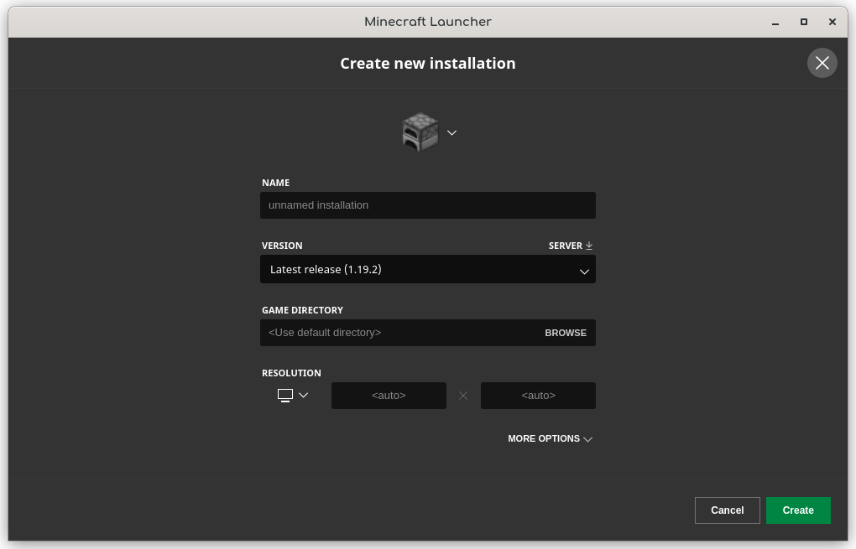This screenshot has width=856, height=549.
Task: Close the Create new installation dialog
Action: pos(822,63)
